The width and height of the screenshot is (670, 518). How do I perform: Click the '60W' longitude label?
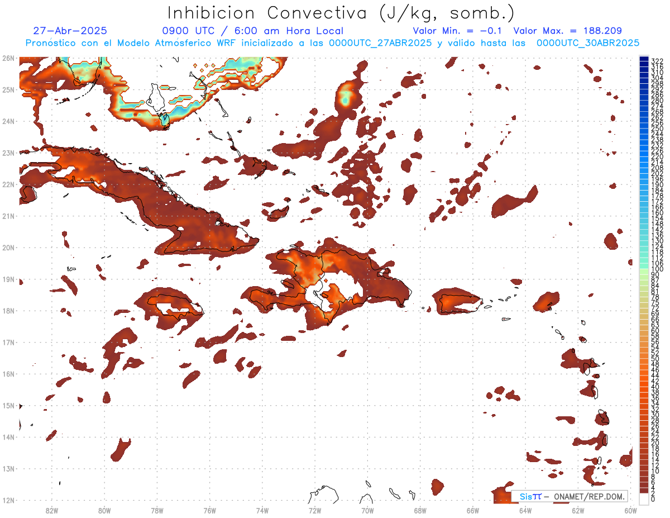[x=630, y=510]
